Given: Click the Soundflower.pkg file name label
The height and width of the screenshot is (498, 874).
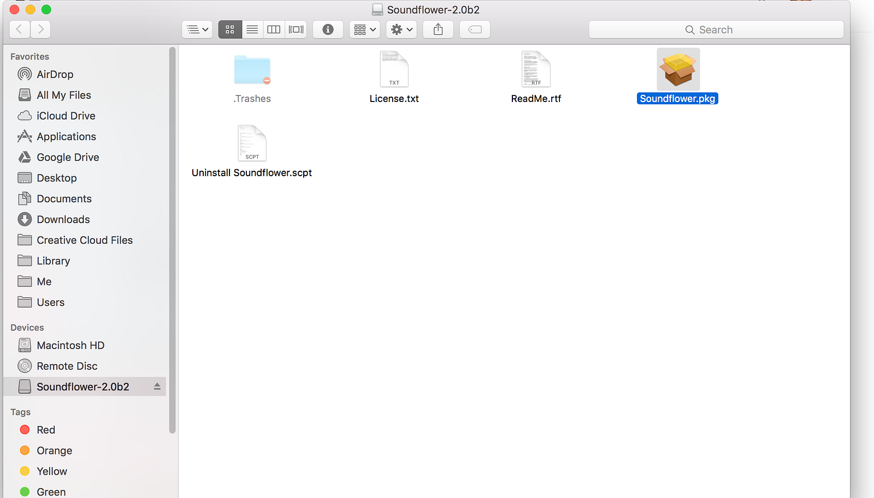Looking at the screenshot, I should pos(677,99).
